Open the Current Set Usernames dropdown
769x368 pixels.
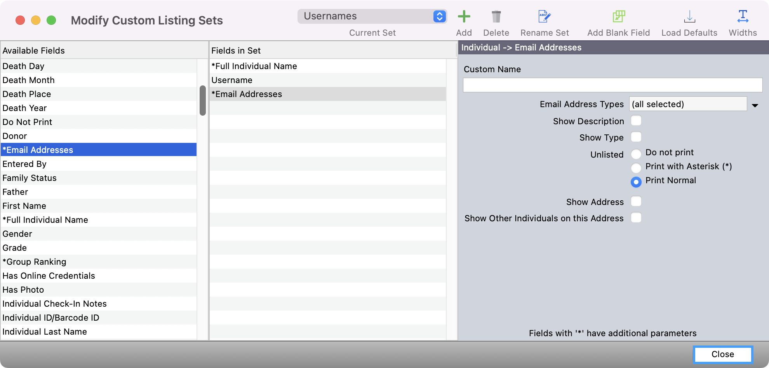pyautogui.click(x=372, y=16)
